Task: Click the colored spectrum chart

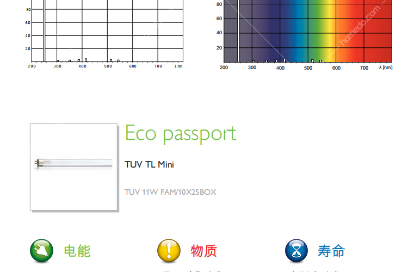Action: 305,35
